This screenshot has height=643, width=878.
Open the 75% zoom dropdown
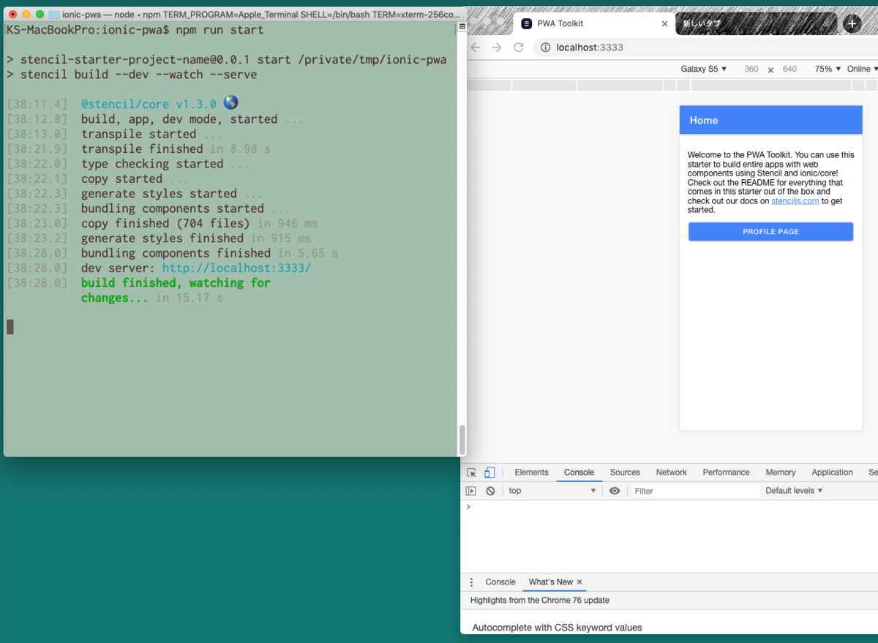[x=828, y=69]
